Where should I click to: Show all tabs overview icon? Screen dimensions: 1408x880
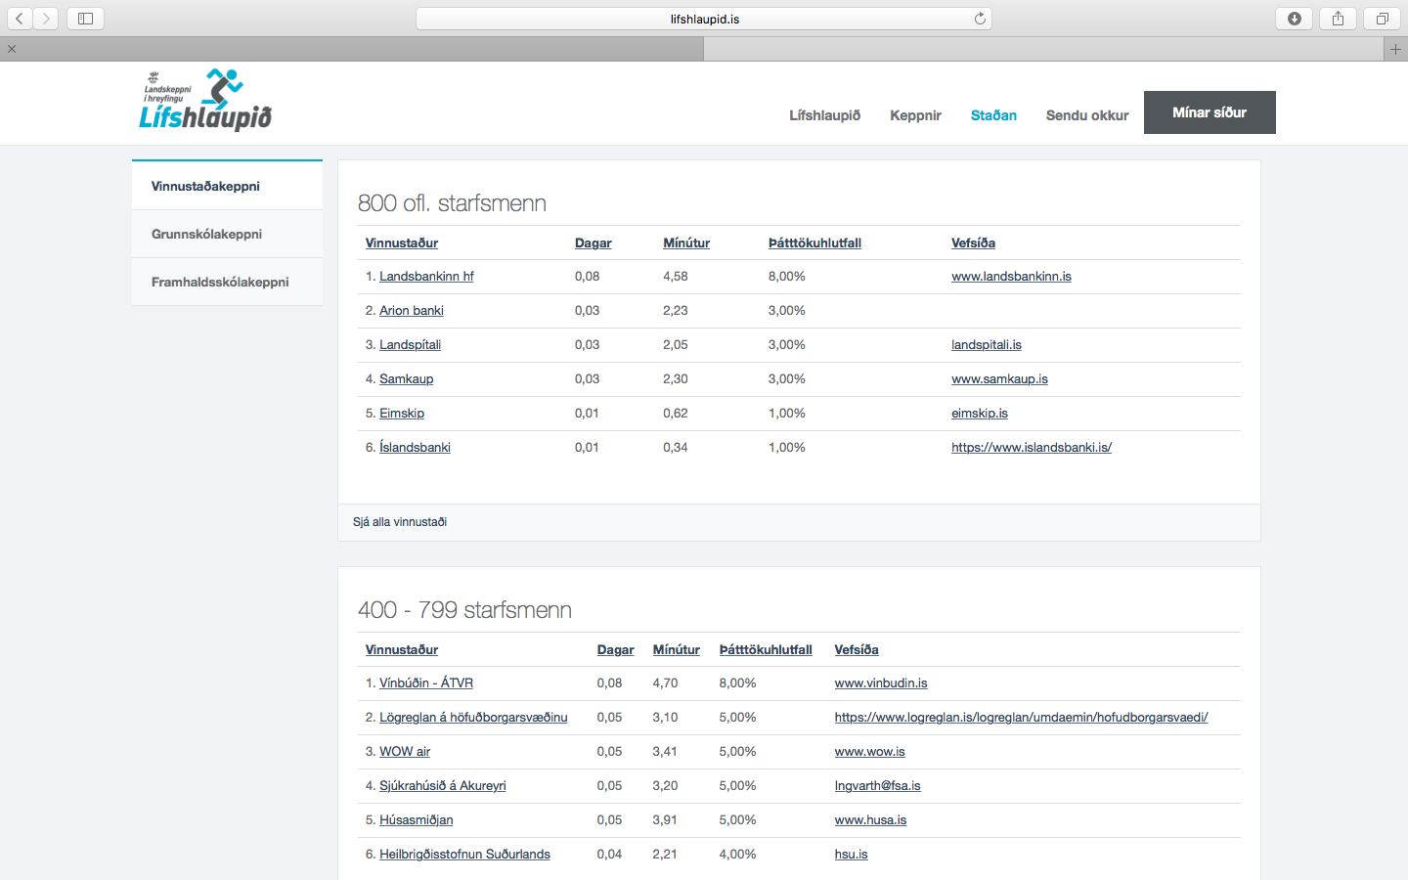tap(1382, 19)
